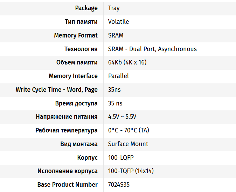236x192 pixels.
Task: Click 'Write Cycle Time - Word, Page' label
Action: (56, 90)
